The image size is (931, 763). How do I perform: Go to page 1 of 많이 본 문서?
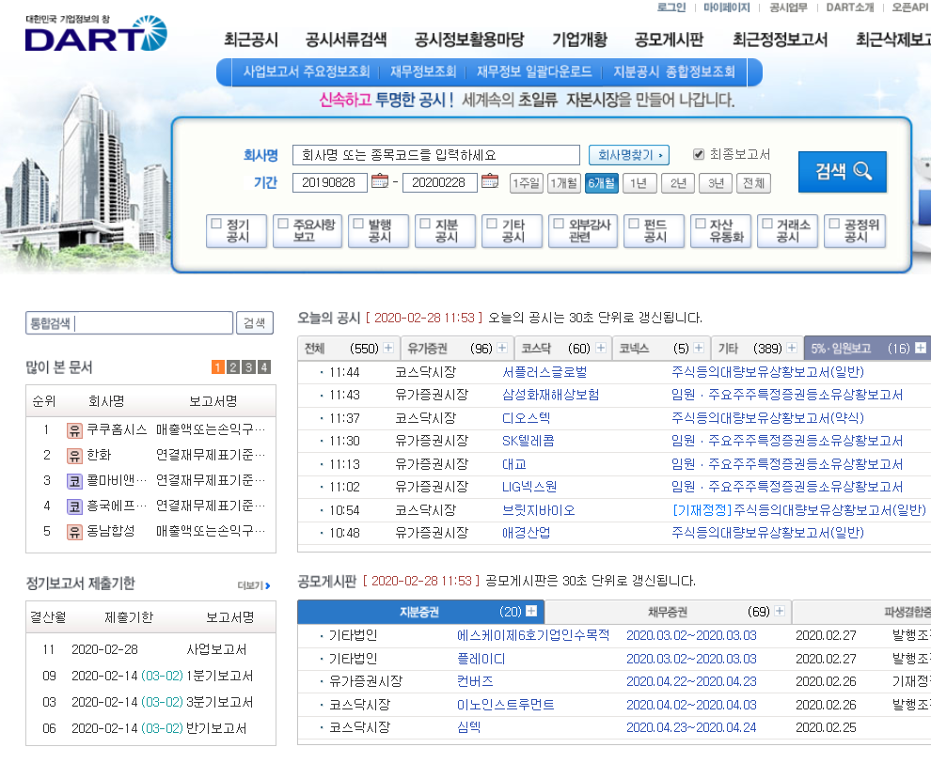[218, 367]
